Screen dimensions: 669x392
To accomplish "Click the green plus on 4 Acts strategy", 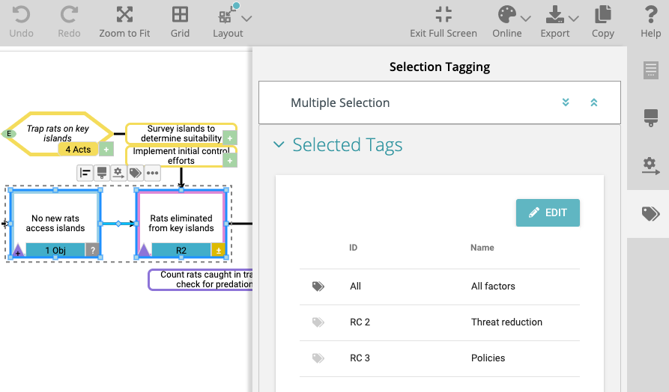I will 106,150.
